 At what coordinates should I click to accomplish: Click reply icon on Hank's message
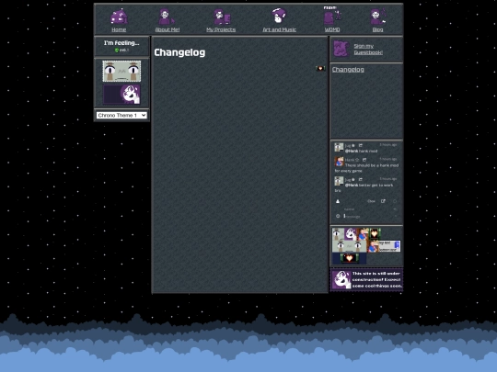[x=364, y=160]
